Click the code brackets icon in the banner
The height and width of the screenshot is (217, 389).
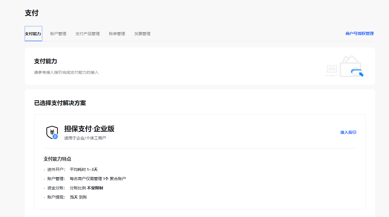coord(332,69)
